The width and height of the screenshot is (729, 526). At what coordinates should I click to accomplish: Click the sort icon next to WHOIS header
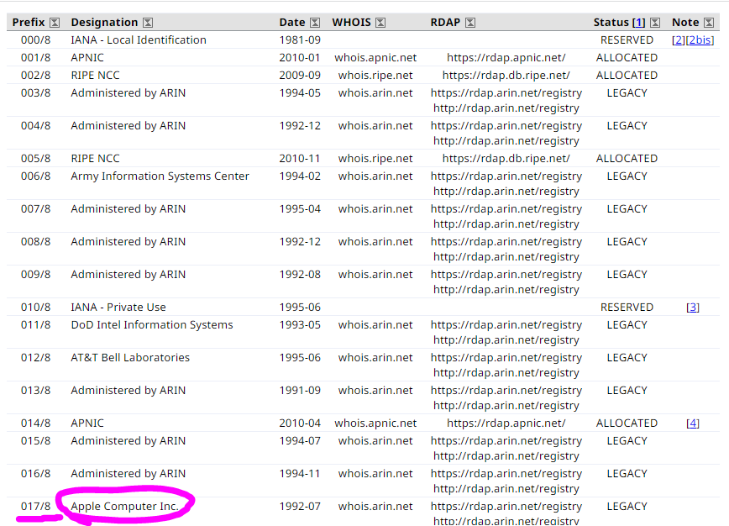click(x=380, y=23)
